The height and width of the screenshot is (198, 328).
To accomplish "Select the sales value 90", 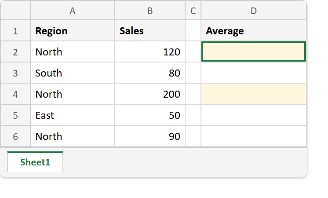I will (150, 136).
